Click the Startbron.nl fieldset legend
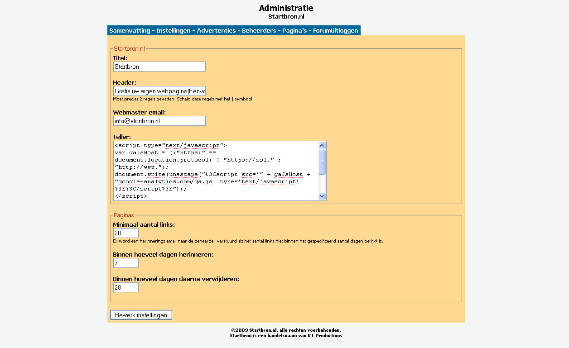Screen dimensions: 569x348 pos(129,48)
